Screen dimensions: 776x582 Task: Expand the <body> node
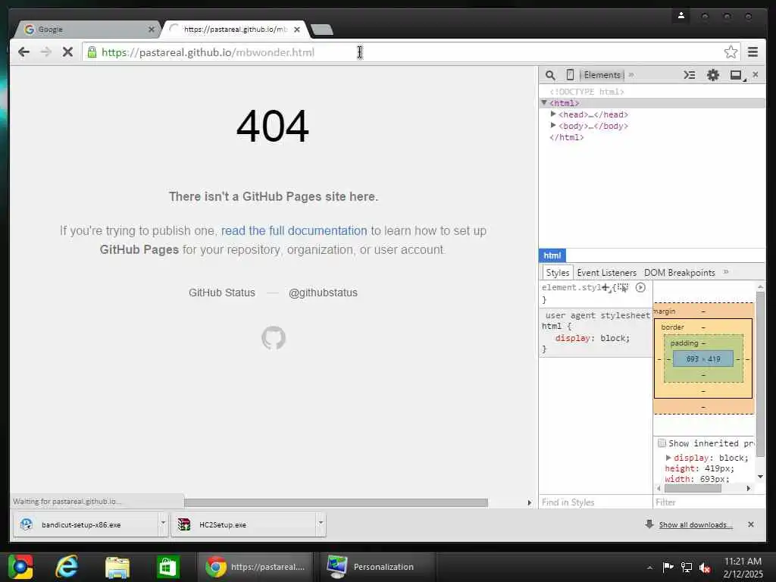point(552,126)
